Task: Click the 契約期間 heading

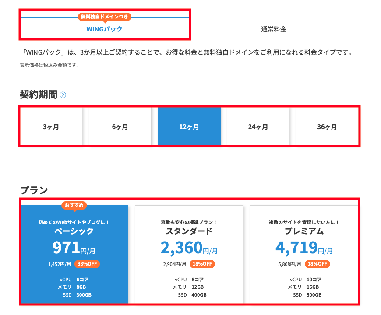Action: (x=39, y=94)
